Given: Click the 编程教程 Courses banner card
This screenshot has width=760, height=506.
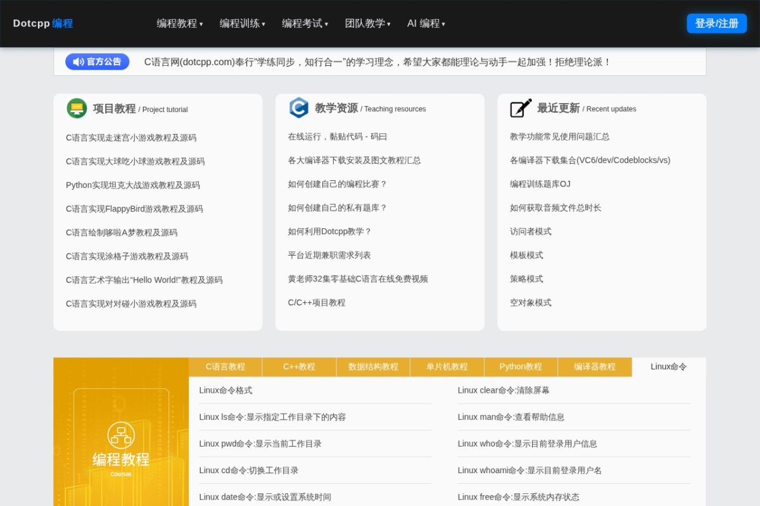Looking at the screenshot, I should tap(121, 432).
